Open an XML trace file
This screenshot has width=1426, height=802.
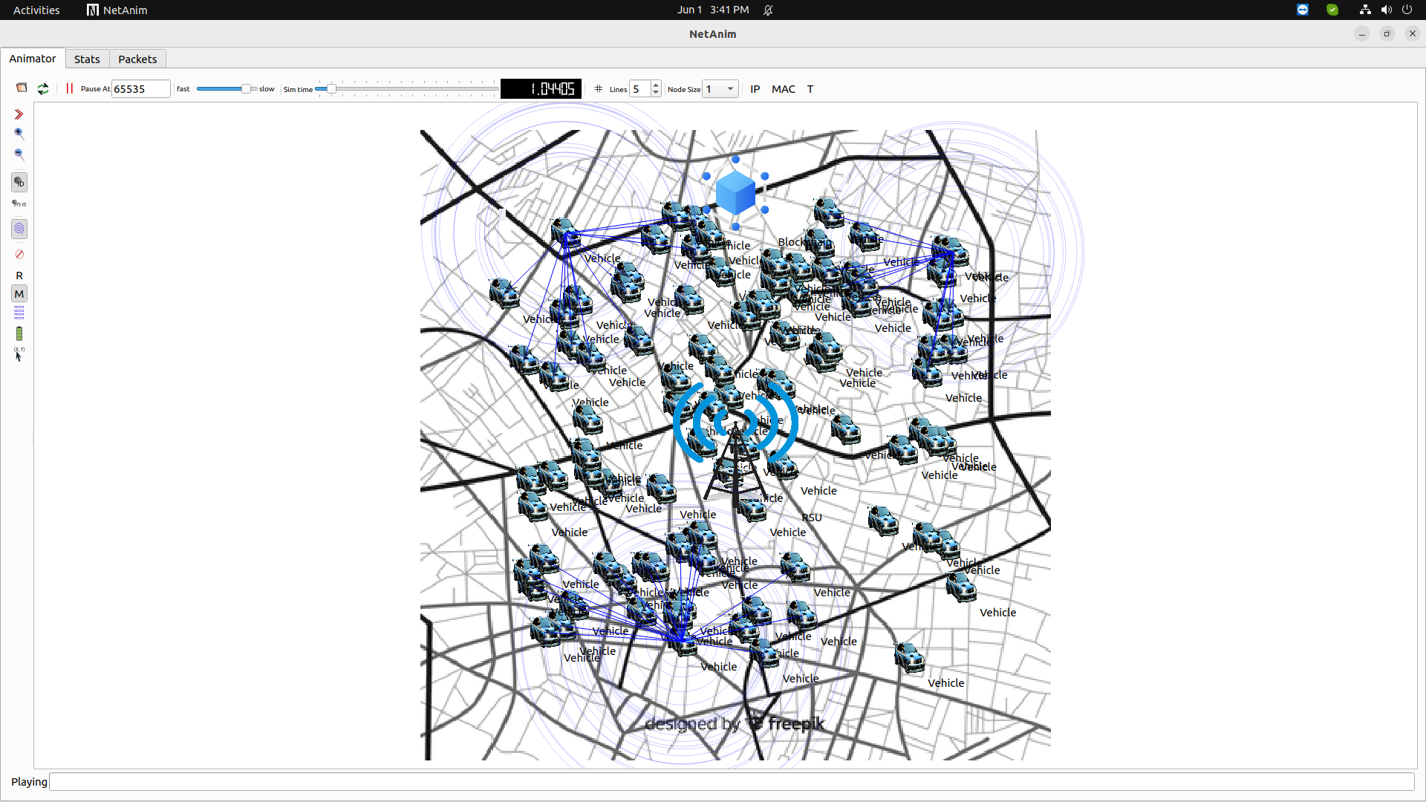tap(22, 88)
